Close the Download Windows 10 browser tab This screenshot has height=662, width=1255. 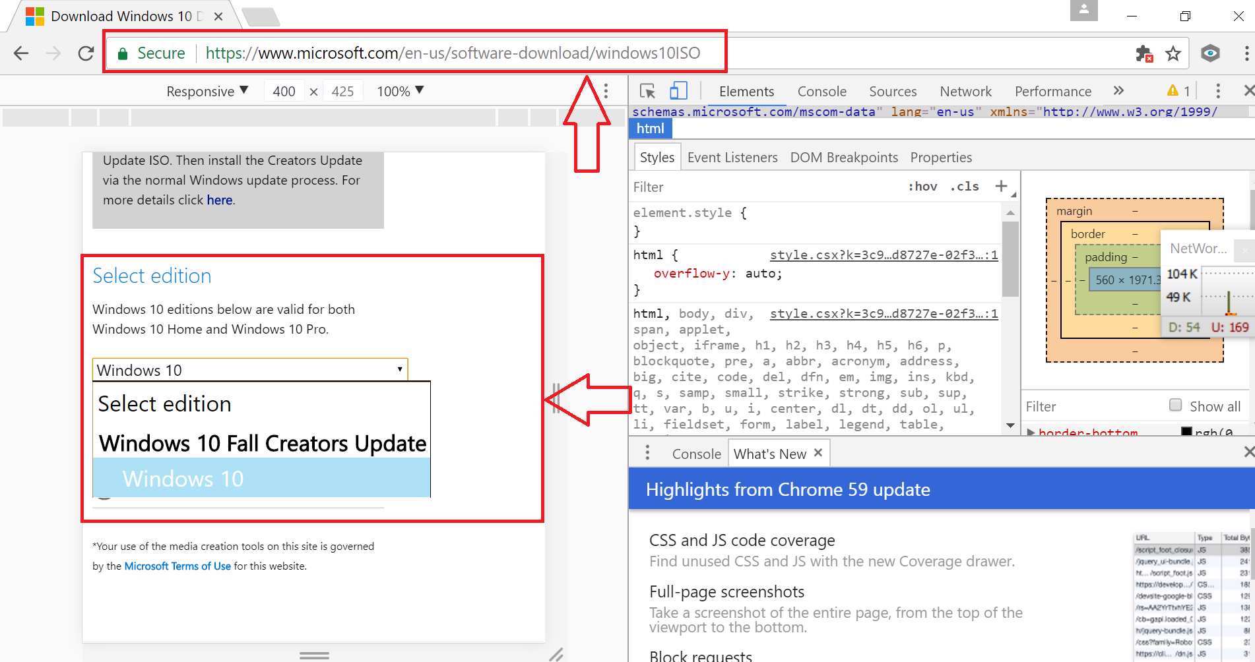(x=218, y=16)
